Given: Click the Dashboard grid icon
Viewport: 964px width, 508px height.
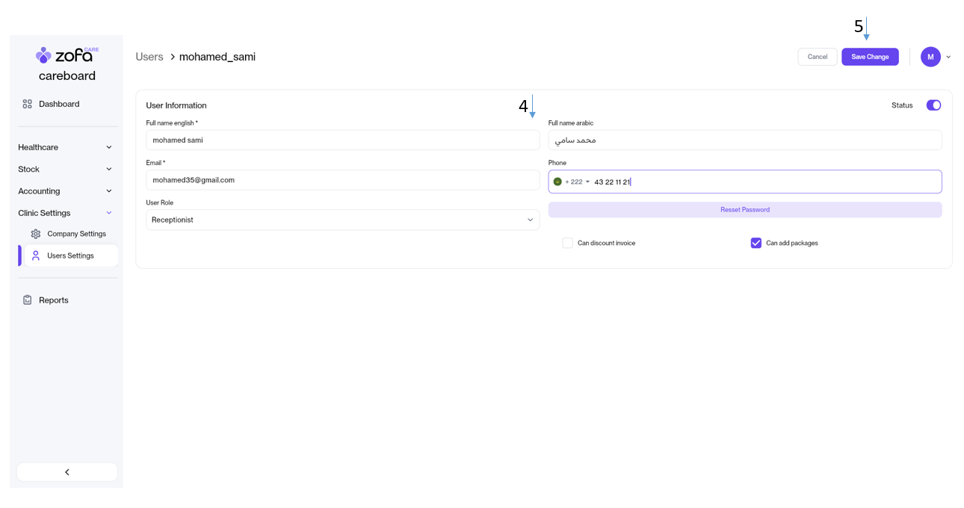Looking at the screenshot, I should pyautogui.click(x=28, y=104).
